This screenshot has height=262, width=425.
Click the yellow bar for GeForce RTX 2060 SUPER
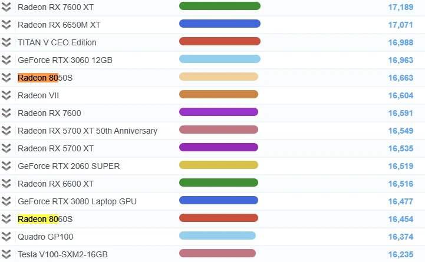click(218, 165)
